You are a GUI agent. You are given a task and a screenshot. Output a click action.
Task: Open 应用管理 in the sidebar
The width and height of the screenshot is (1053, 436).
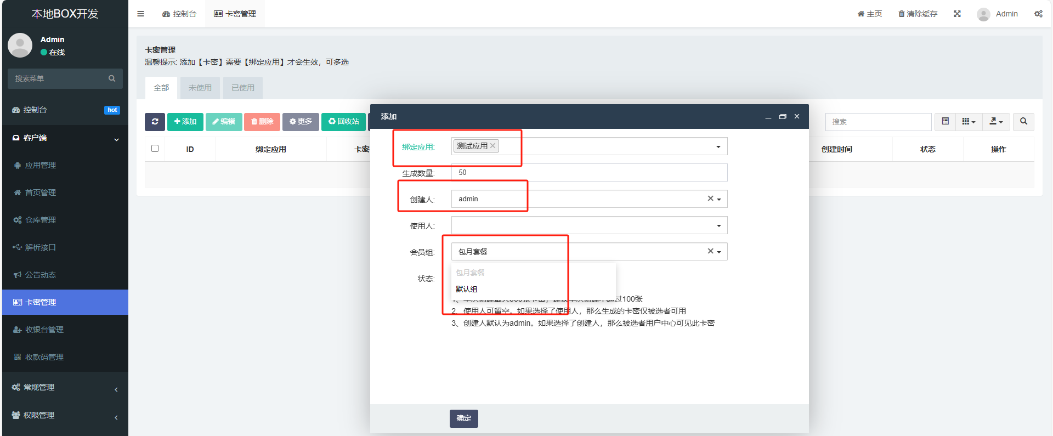click(x=41, y=165)
